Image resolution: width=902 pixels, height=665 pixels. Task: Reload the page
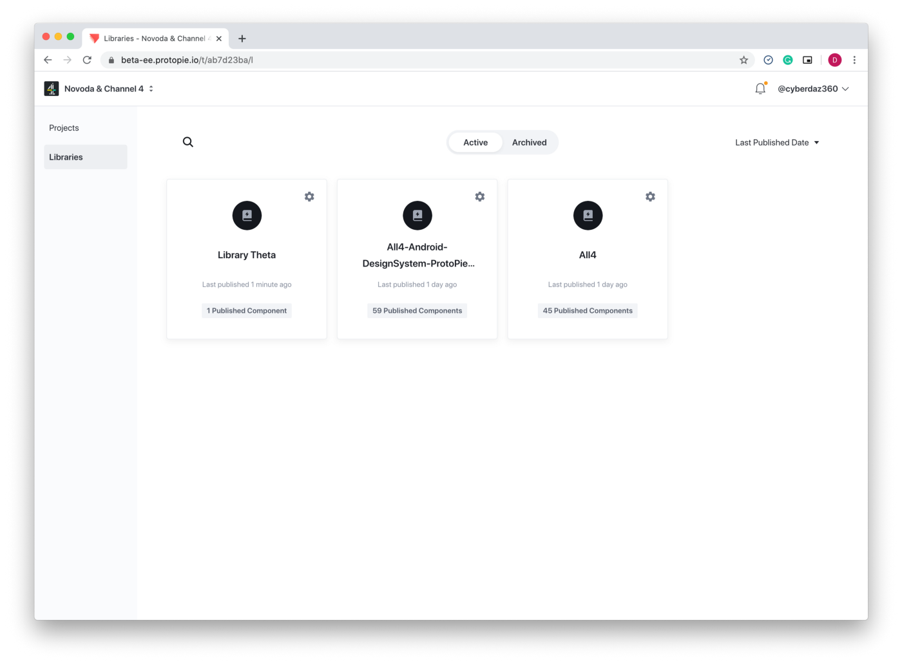[87, 60]
